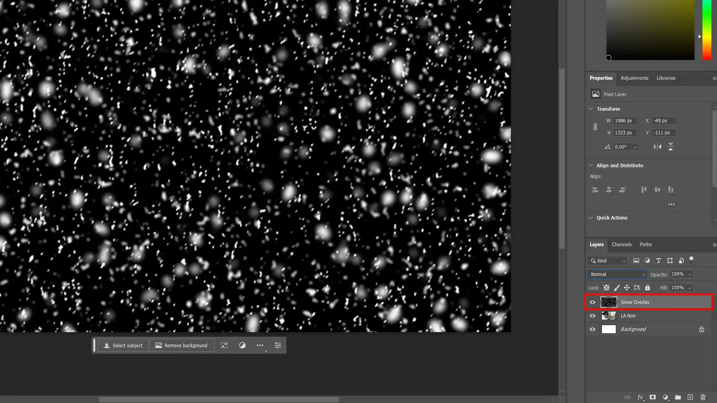Hide the Background layer

tap(593, 329)
